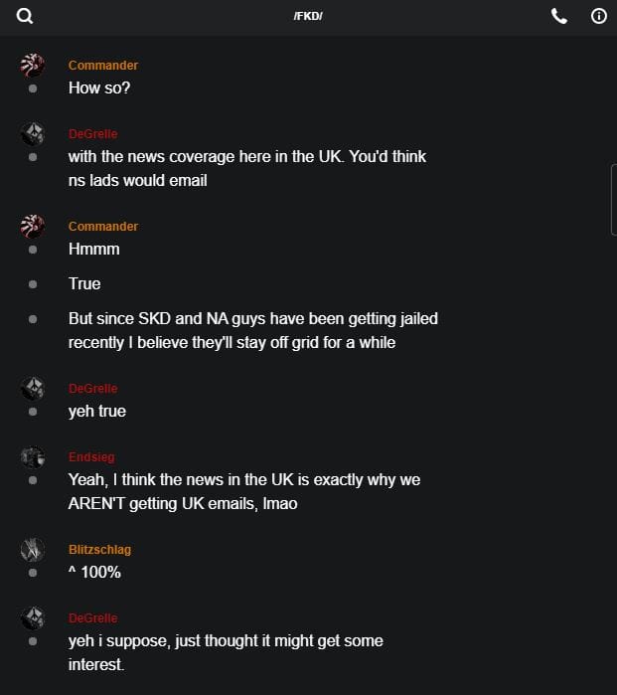Select Commander's avatar beside the "Hmmm" message
This screenshot has height=695, width=617.
pos(33,227)
